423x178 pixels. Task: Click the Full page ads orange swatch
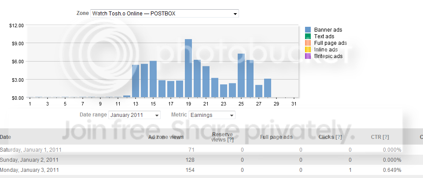click(308, 43)
